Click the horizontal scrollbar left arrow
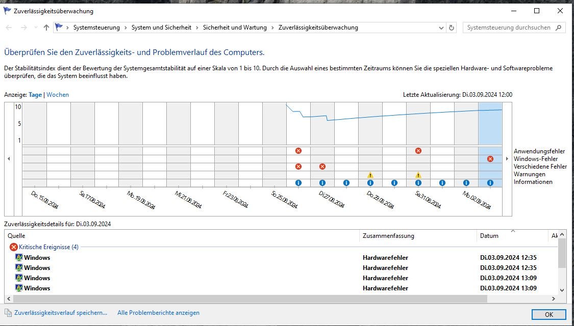The width and height of the screenshot is (574, 326). tap(9, 298)
